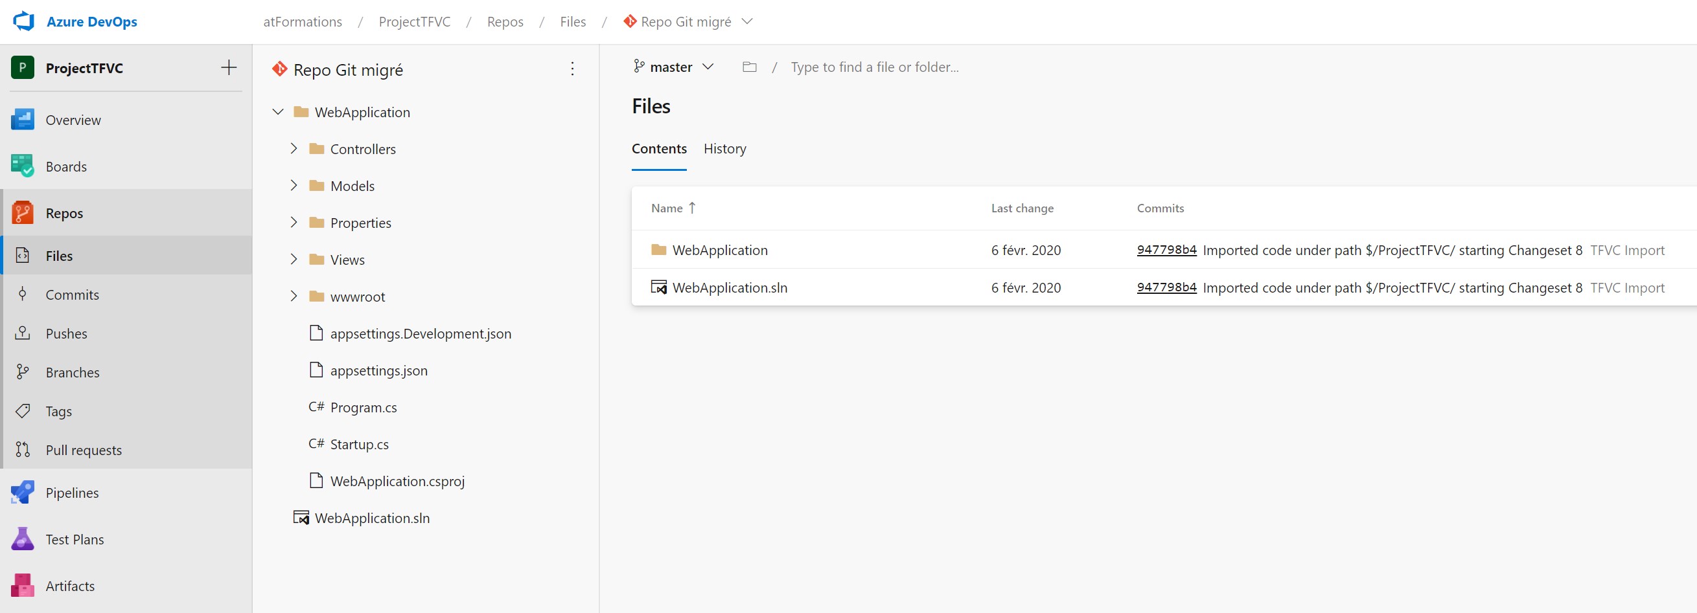This screenshot has height=613, width=1697.
Task: Go to Branches in Repos menu
Action: click(73, 373)
